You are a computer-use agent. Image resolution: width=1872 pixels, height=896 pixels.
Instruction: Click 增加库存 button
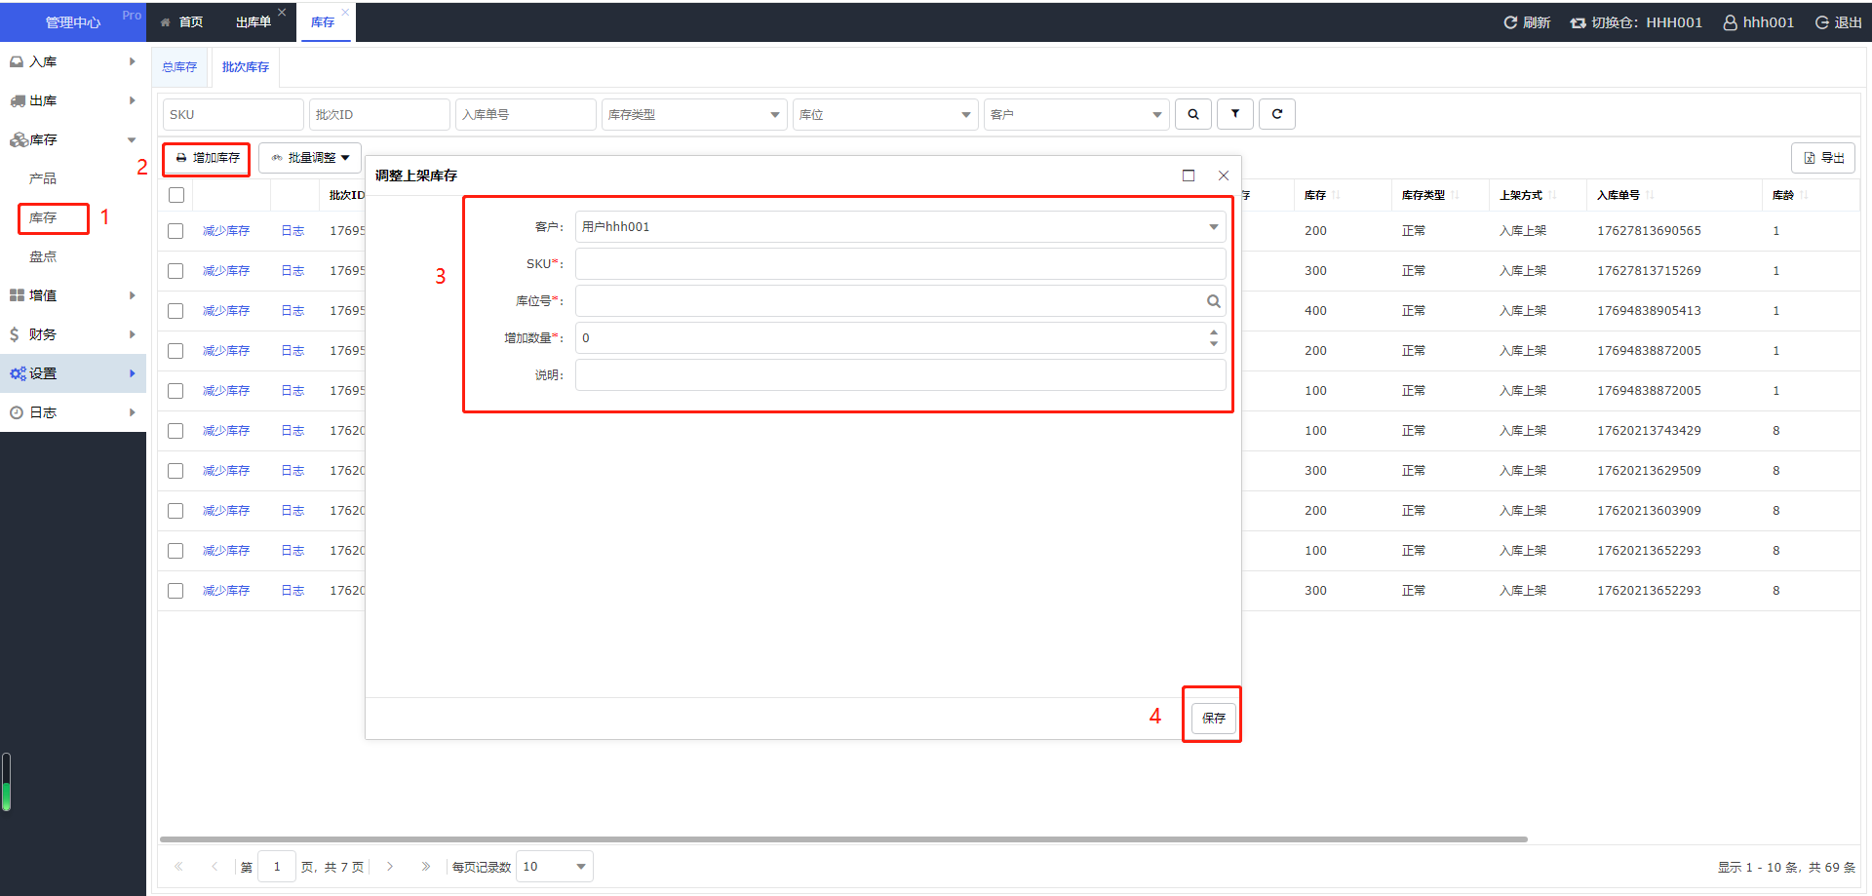click(x=207, y=158)
